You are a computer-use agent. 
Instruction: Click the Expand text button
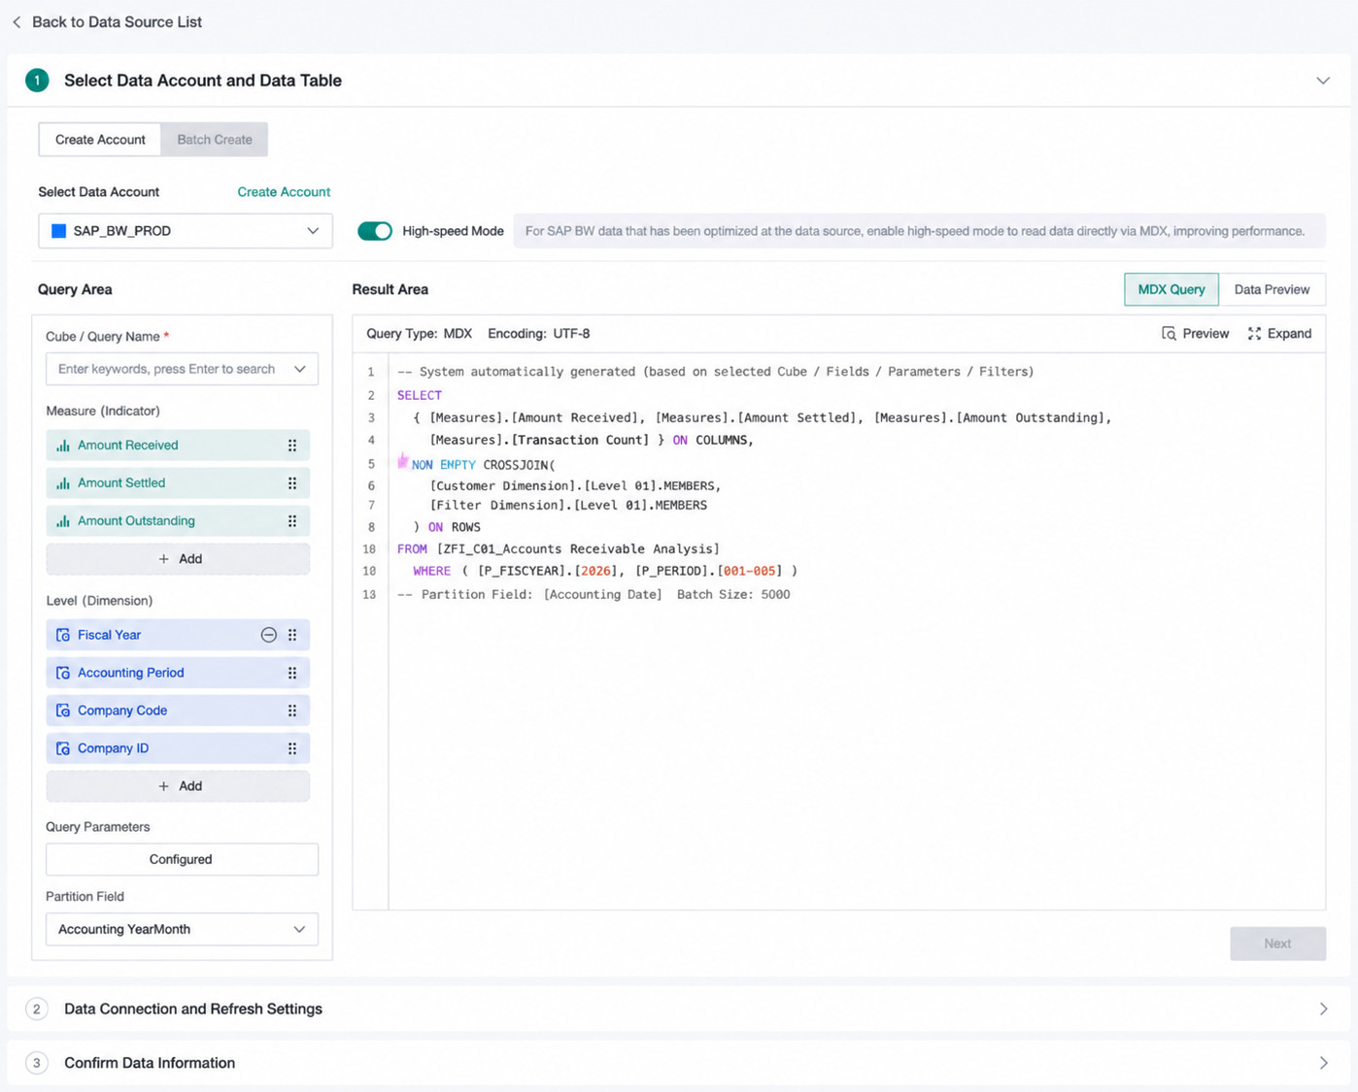(1289, 334)
